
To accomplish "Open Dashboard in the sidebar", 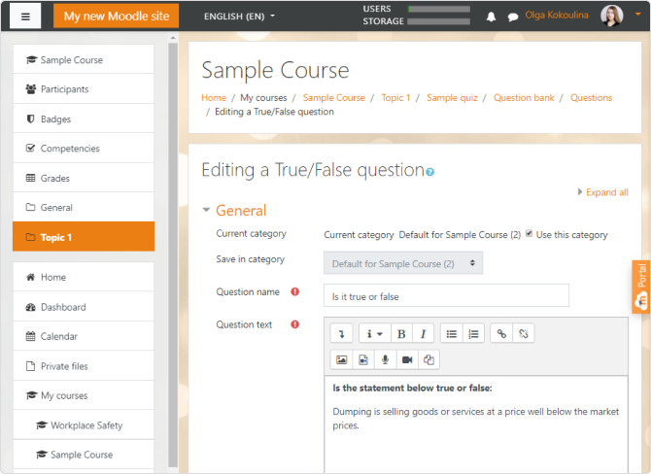I will [84, 307].
